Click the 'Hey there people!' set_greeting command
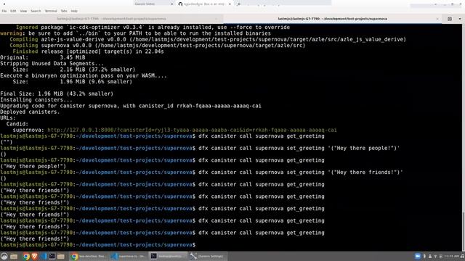The image size is (465, 261). (x=299, y=148)
